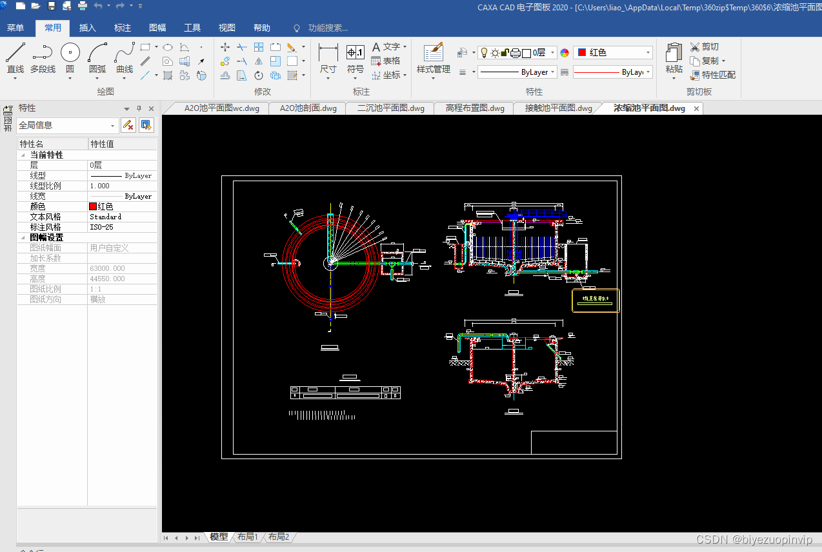This screenshot has width=822, height=552.
Task: Open the 复制 copy dropdown arrow
Action: tap(723, 61)
